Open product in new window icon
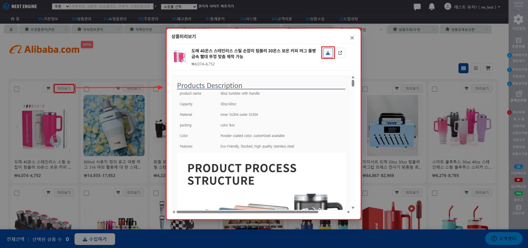This screenshot has height=248, width=528. click(x=340, y=53)
